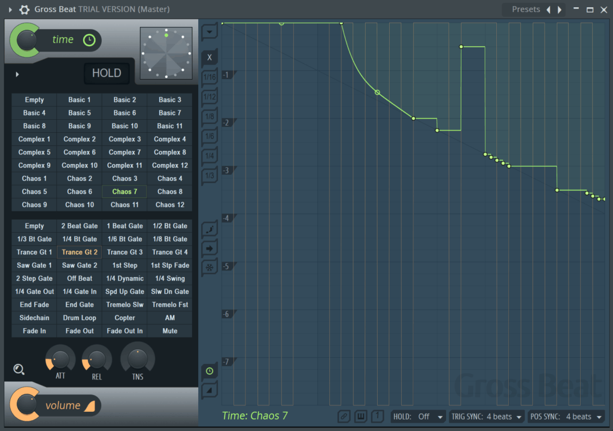The width and height of the screenshot is (613, 431).
Task: Select volume preset Drum Loop
Action: click(80, 318)
